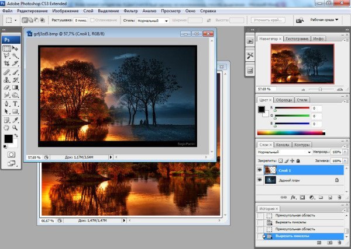The width and height of the screenshot is (351, 249).
Task: Toggle lock all padlock in Layers panel
Action: coord(298,160)
